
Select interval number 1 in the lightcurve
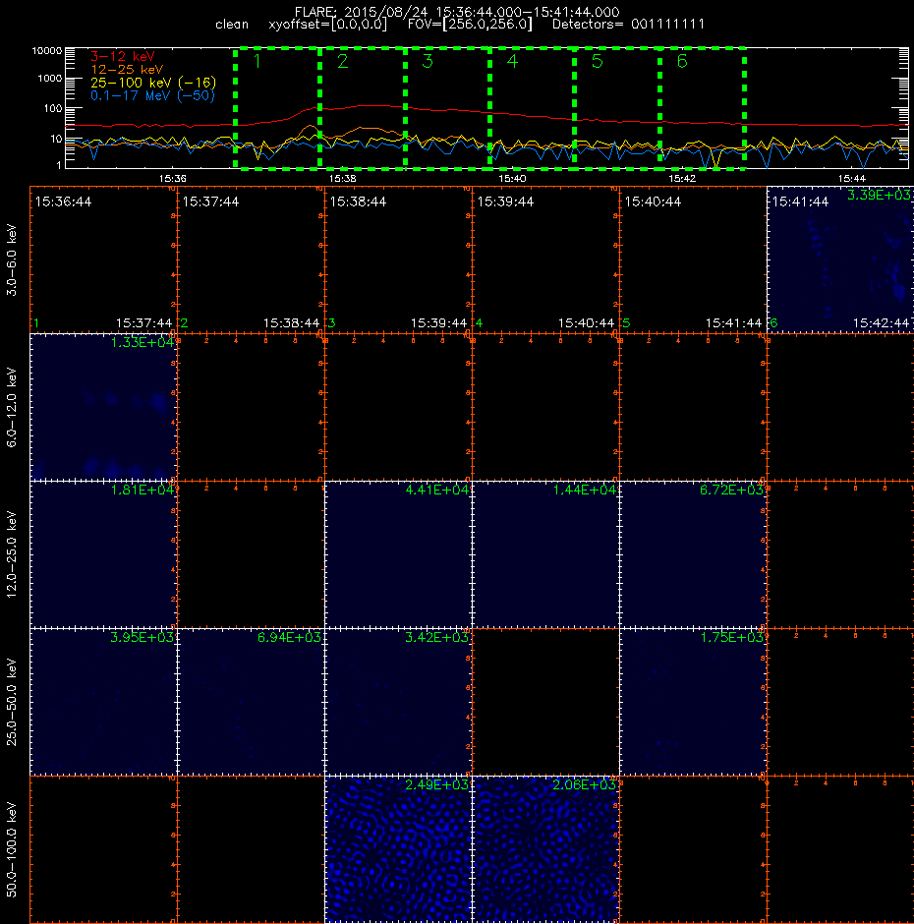point(257,61)
